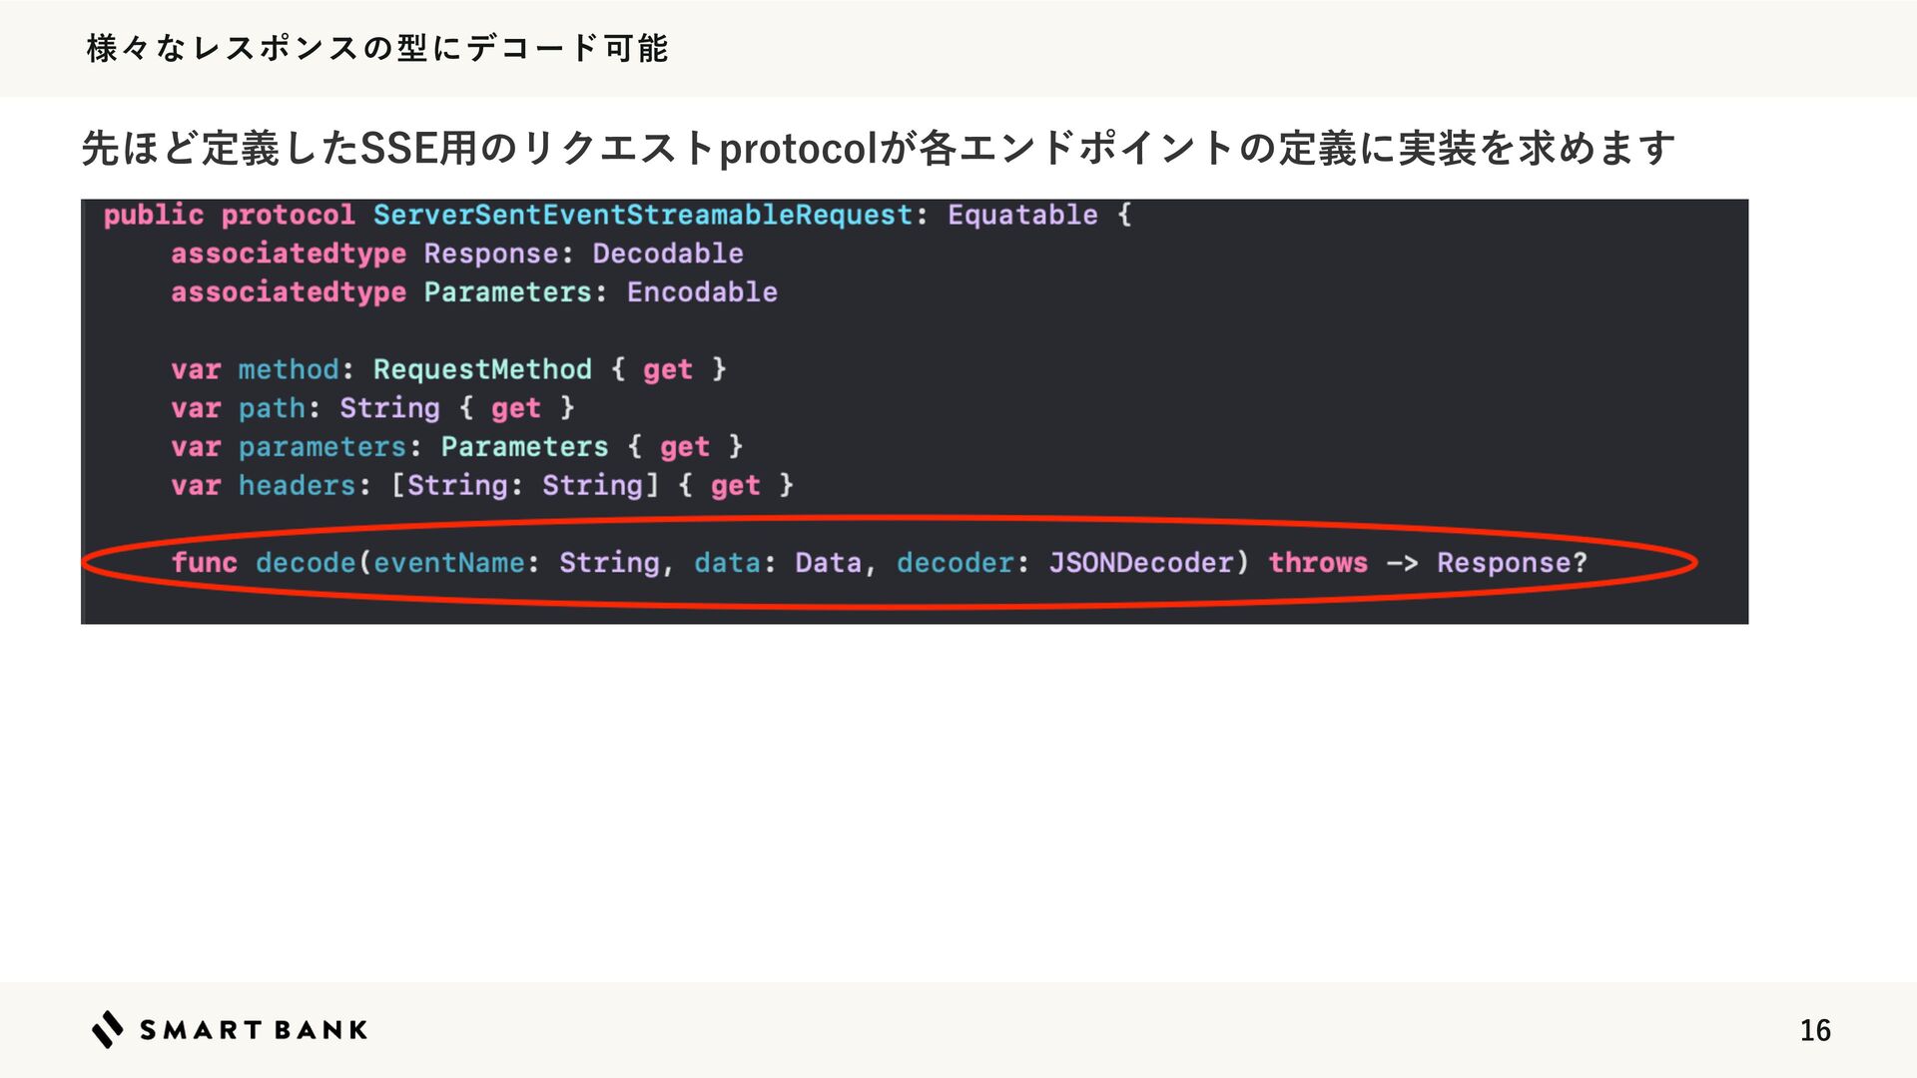Click the 'var headers' dictionary declaration

click(481, 486)
